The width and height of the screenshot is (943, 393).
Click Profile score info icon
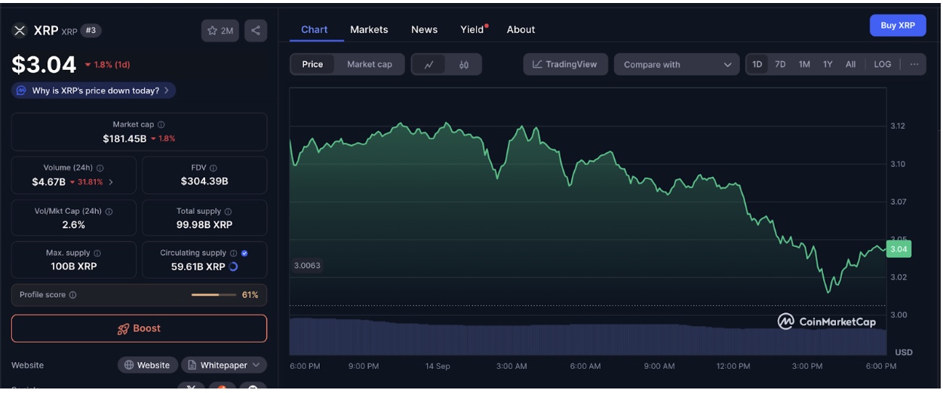[x=72, y=295]
